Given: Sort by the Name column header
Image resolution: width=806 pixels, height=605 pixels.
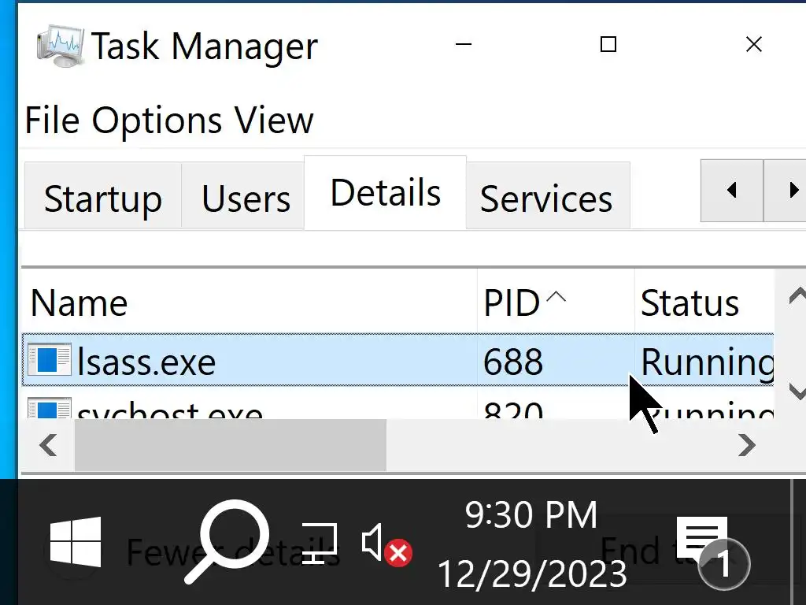Looking at the screenshot, I should [79, 303].
